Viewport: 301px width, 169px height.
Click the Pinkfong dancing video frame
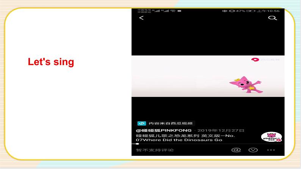click(x=208, y=76)
